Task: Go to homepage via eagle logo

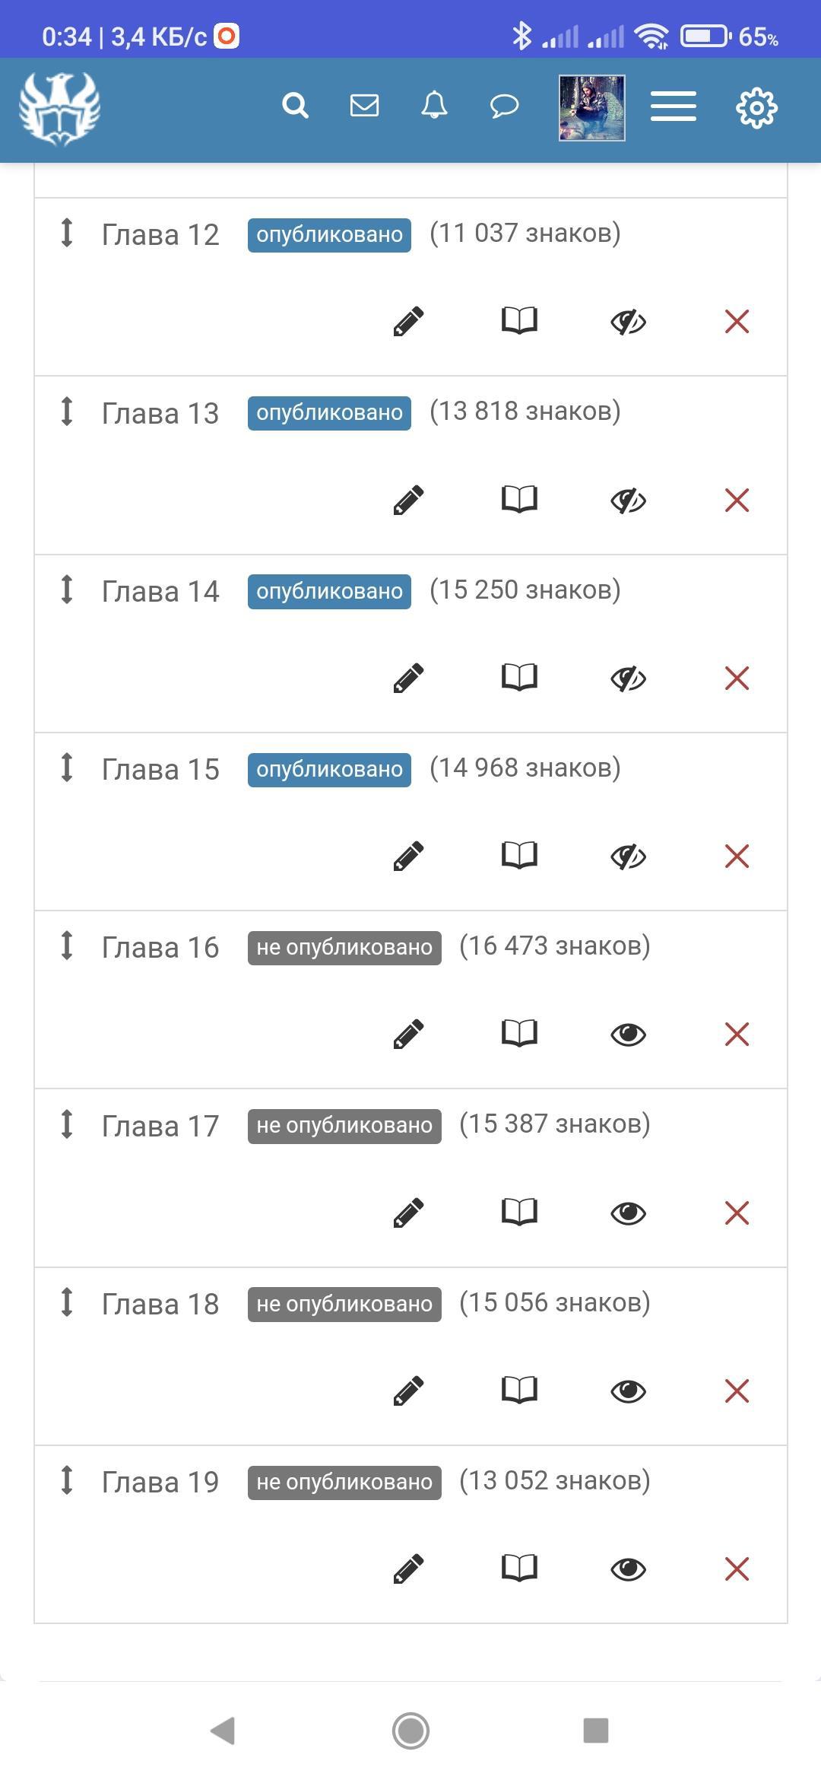Action: click(x=59, y=108)
